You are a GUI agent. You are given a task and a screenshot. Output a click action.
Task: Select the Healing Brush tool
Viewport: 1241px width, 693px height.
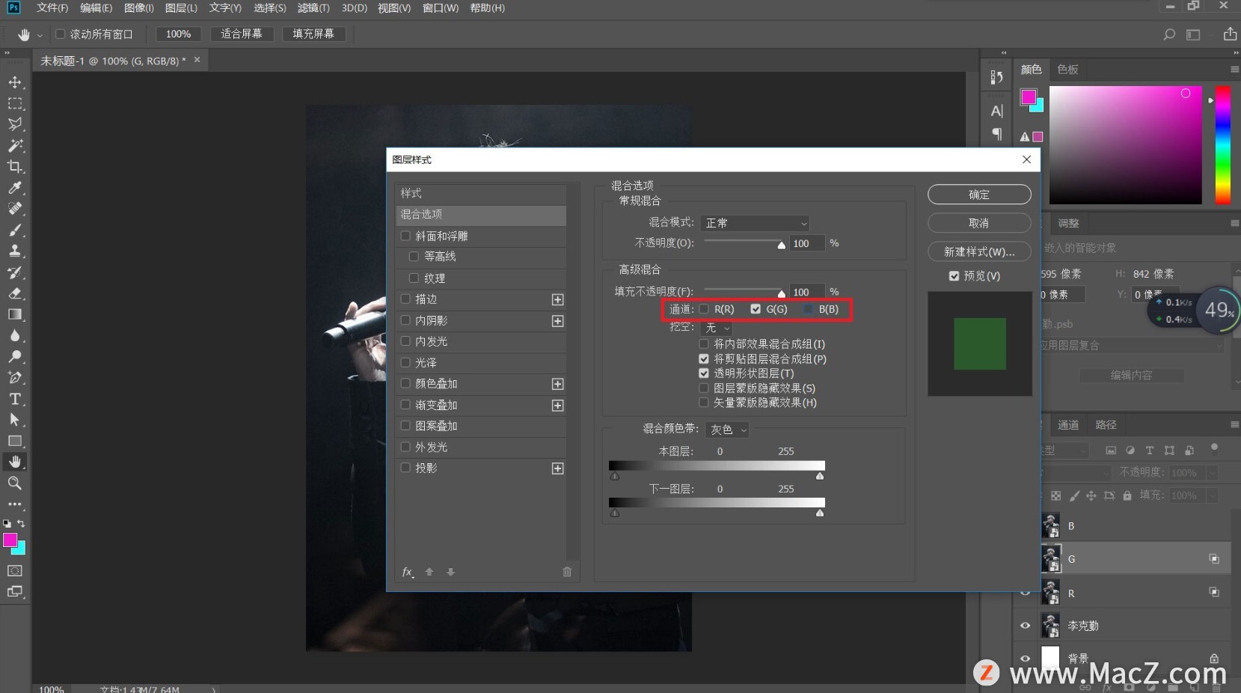[x=15, y=208]
